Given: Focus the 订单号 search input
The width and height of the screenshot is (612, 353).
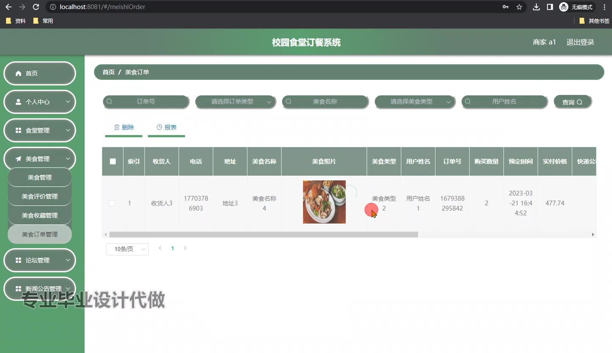Looking at the screenshot, I should tap(146, 101).
